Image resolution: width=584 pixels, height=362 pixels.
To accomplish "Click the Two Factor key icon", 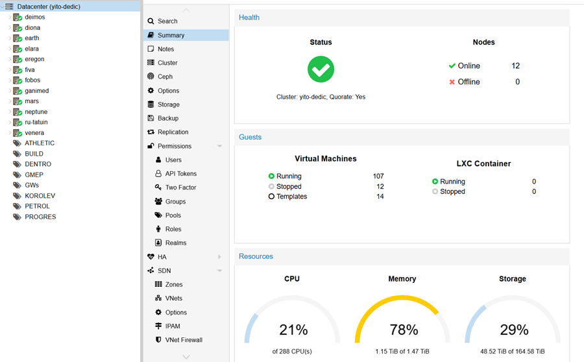I will coord(158,187).
